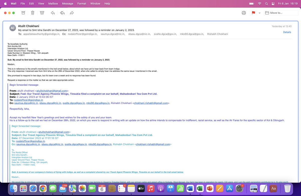This screenshot has width=301, height=196.
Task: Reply to the sender with the Reply arrow
Action: point(53,13)
